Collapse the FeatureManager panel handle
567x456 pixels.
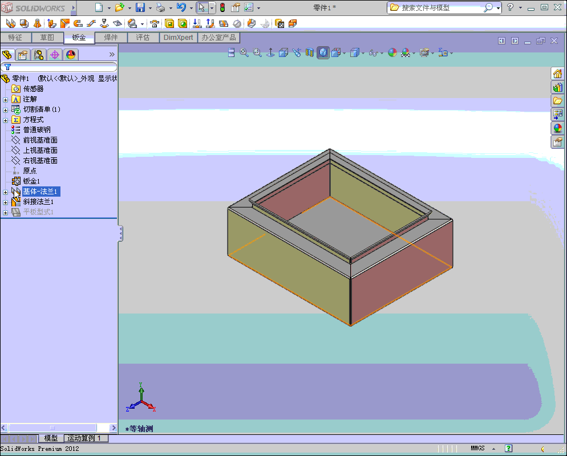tap(121, 234)
